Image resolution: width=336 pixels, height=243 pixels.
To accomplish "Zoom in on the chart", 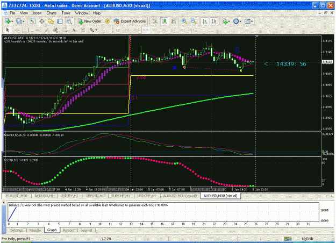I will point(184,21).
